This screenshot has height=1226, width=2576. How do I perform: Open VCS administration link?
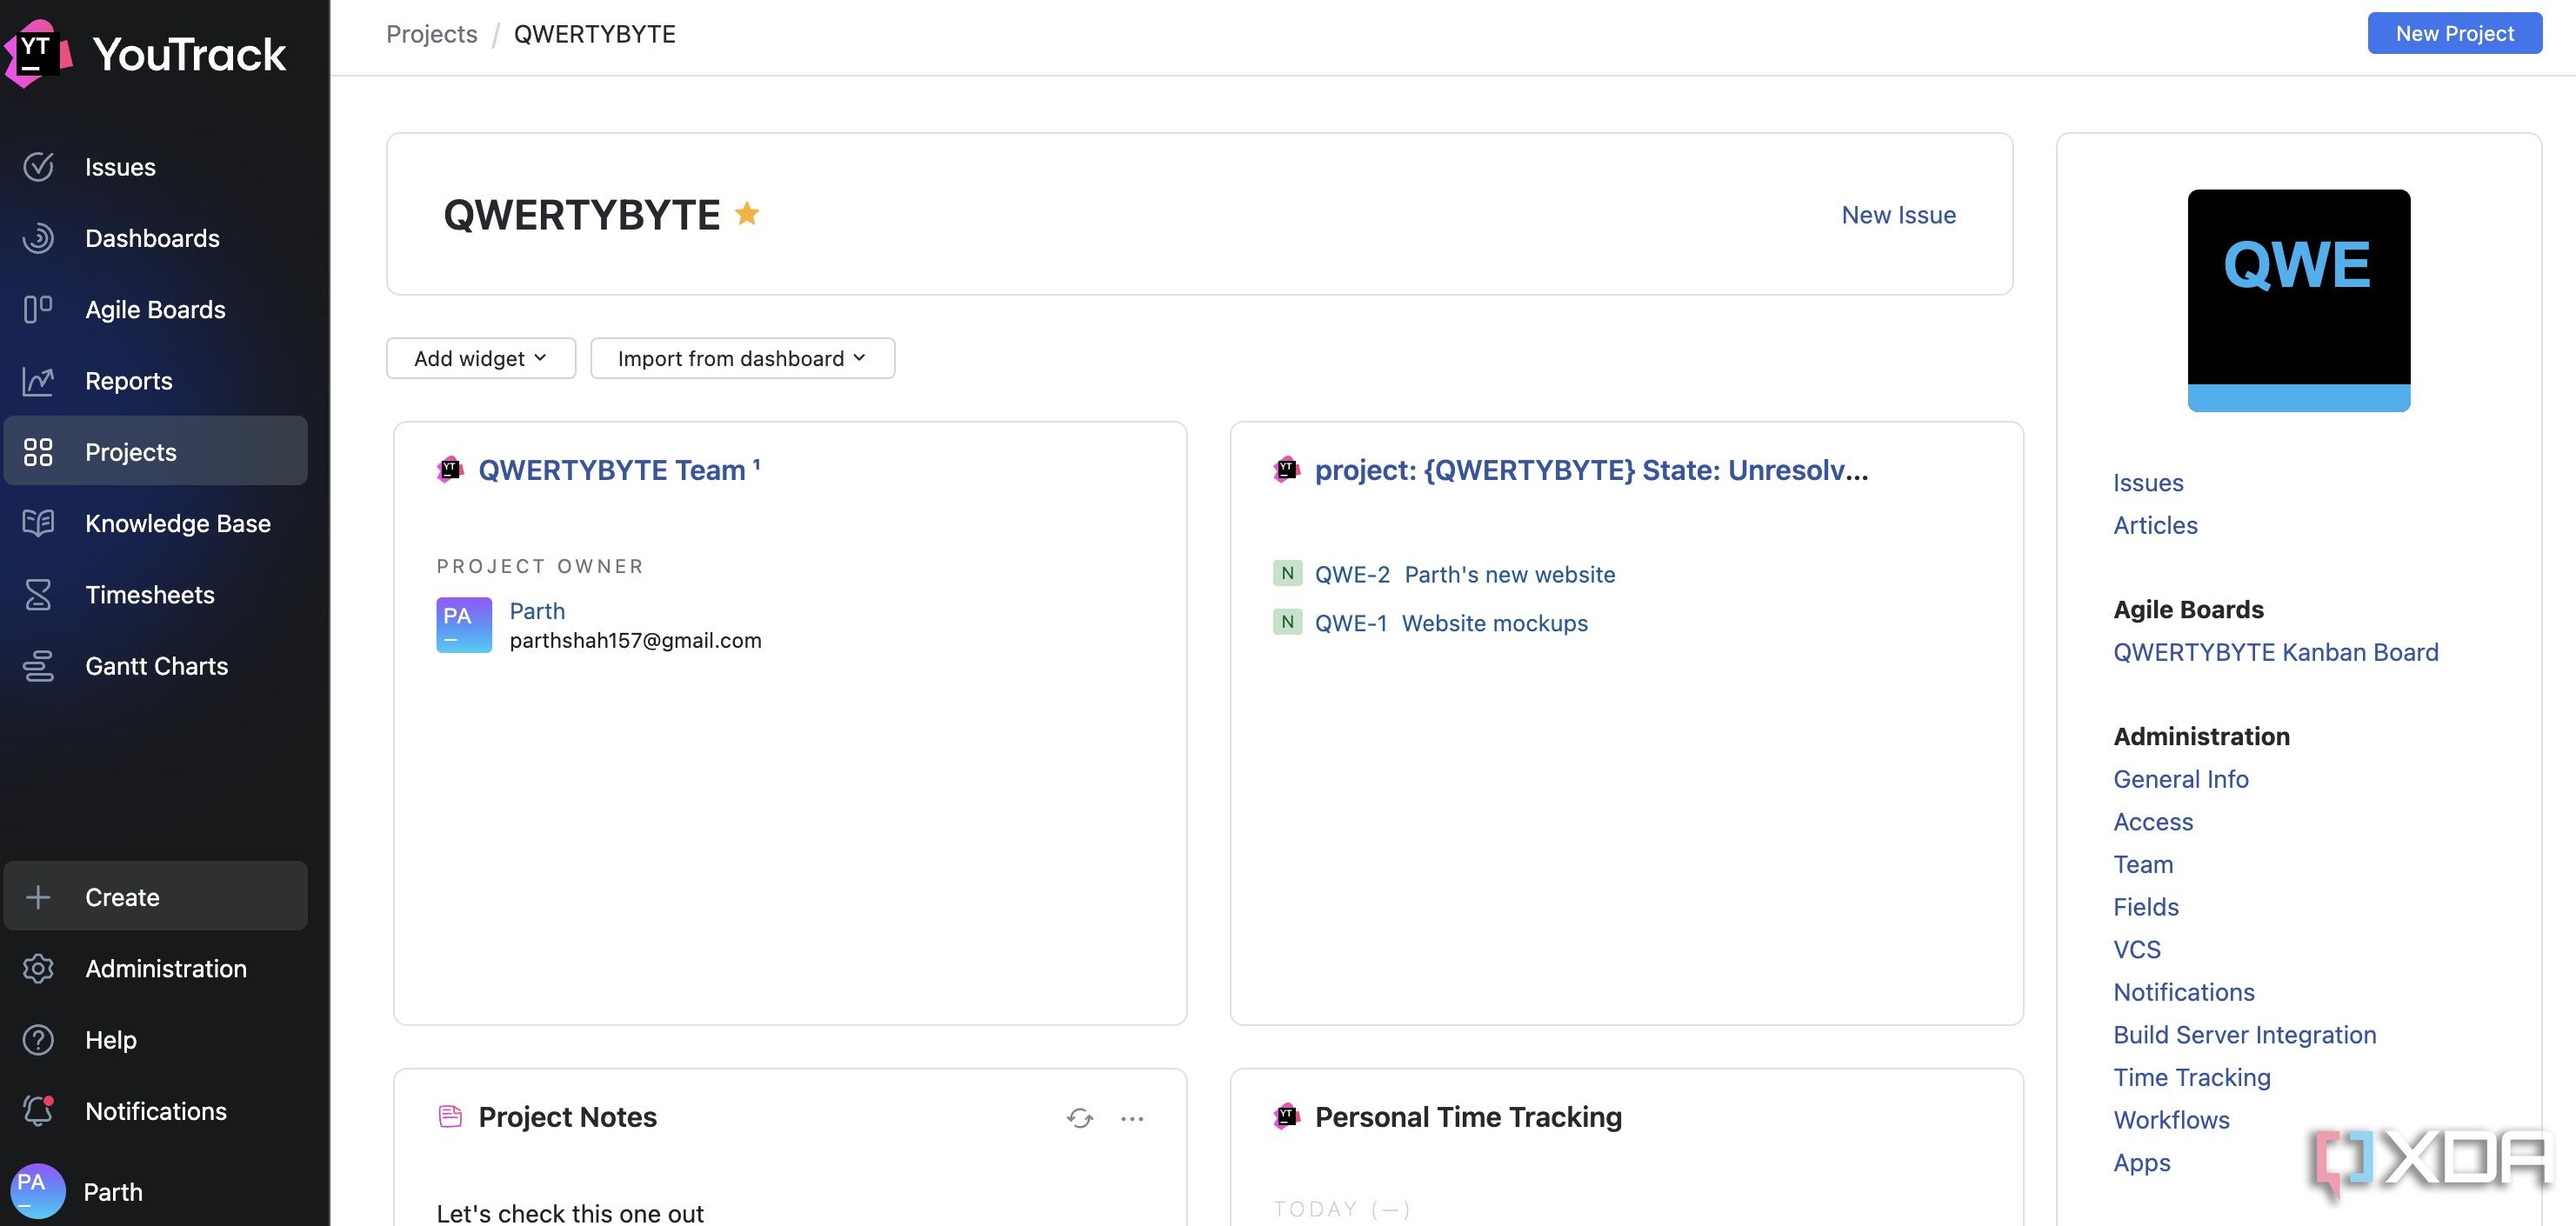click(x=2137, y=950)
